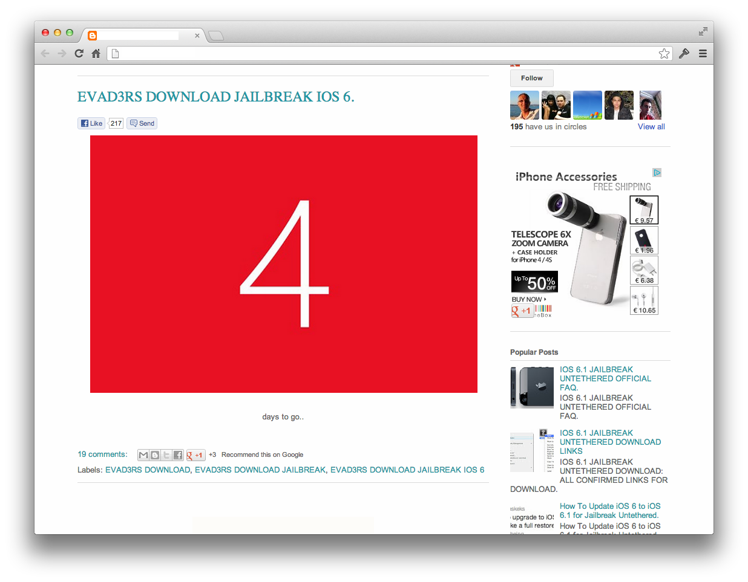748x582 pixels.
Task: Click the wrench extension icon in toolbar
Action: pyautogui.click(x=684, y=54)
